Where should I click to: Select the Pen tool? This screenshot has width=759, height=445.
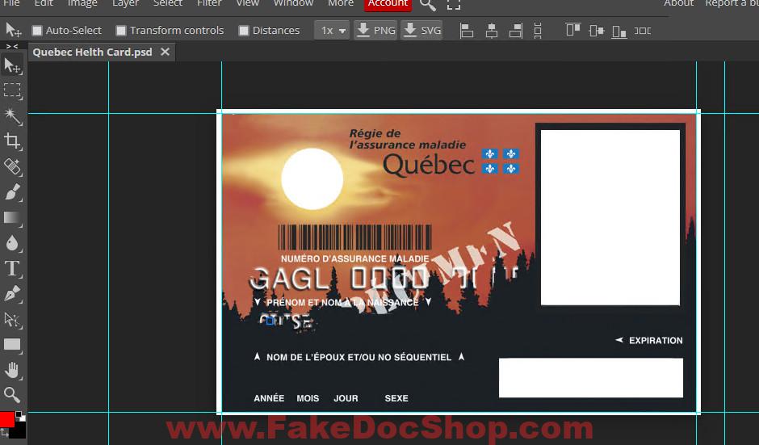click(12, 293)
